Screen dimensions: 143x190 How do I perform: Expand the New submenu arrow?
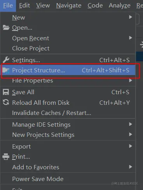(131, 17)
